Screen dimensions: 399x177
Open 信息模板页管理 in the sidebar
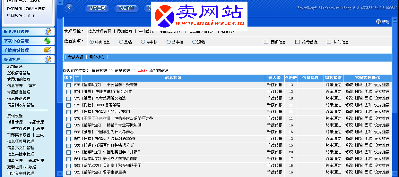21,141
